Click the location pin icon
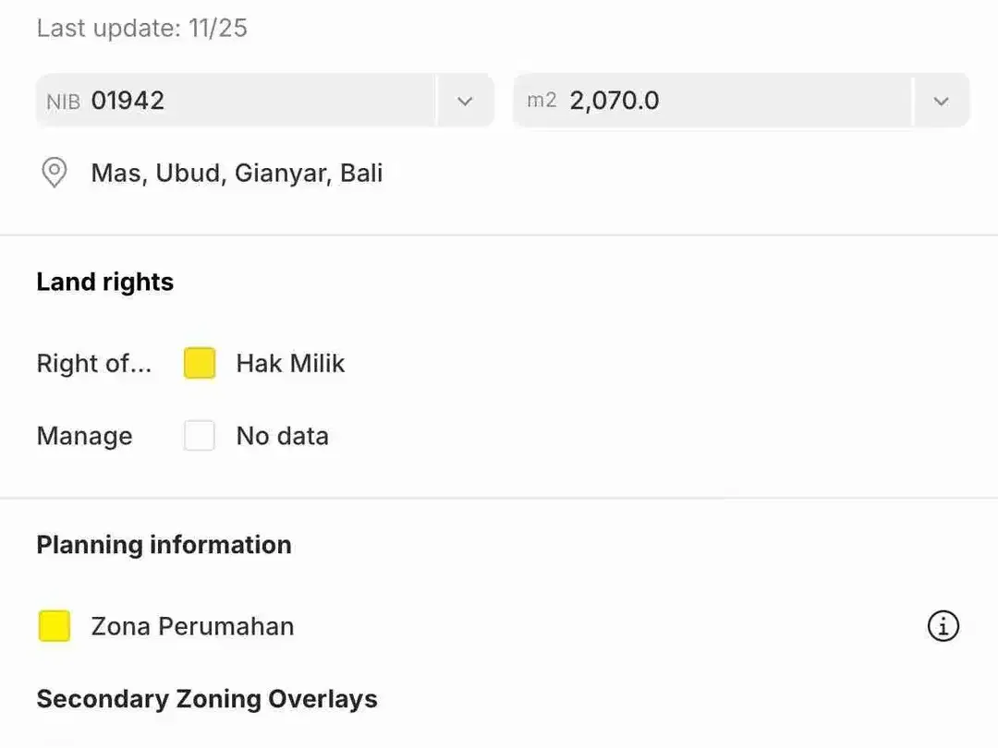Viewport: 998px width, 748px height. [x=55, y=173]
